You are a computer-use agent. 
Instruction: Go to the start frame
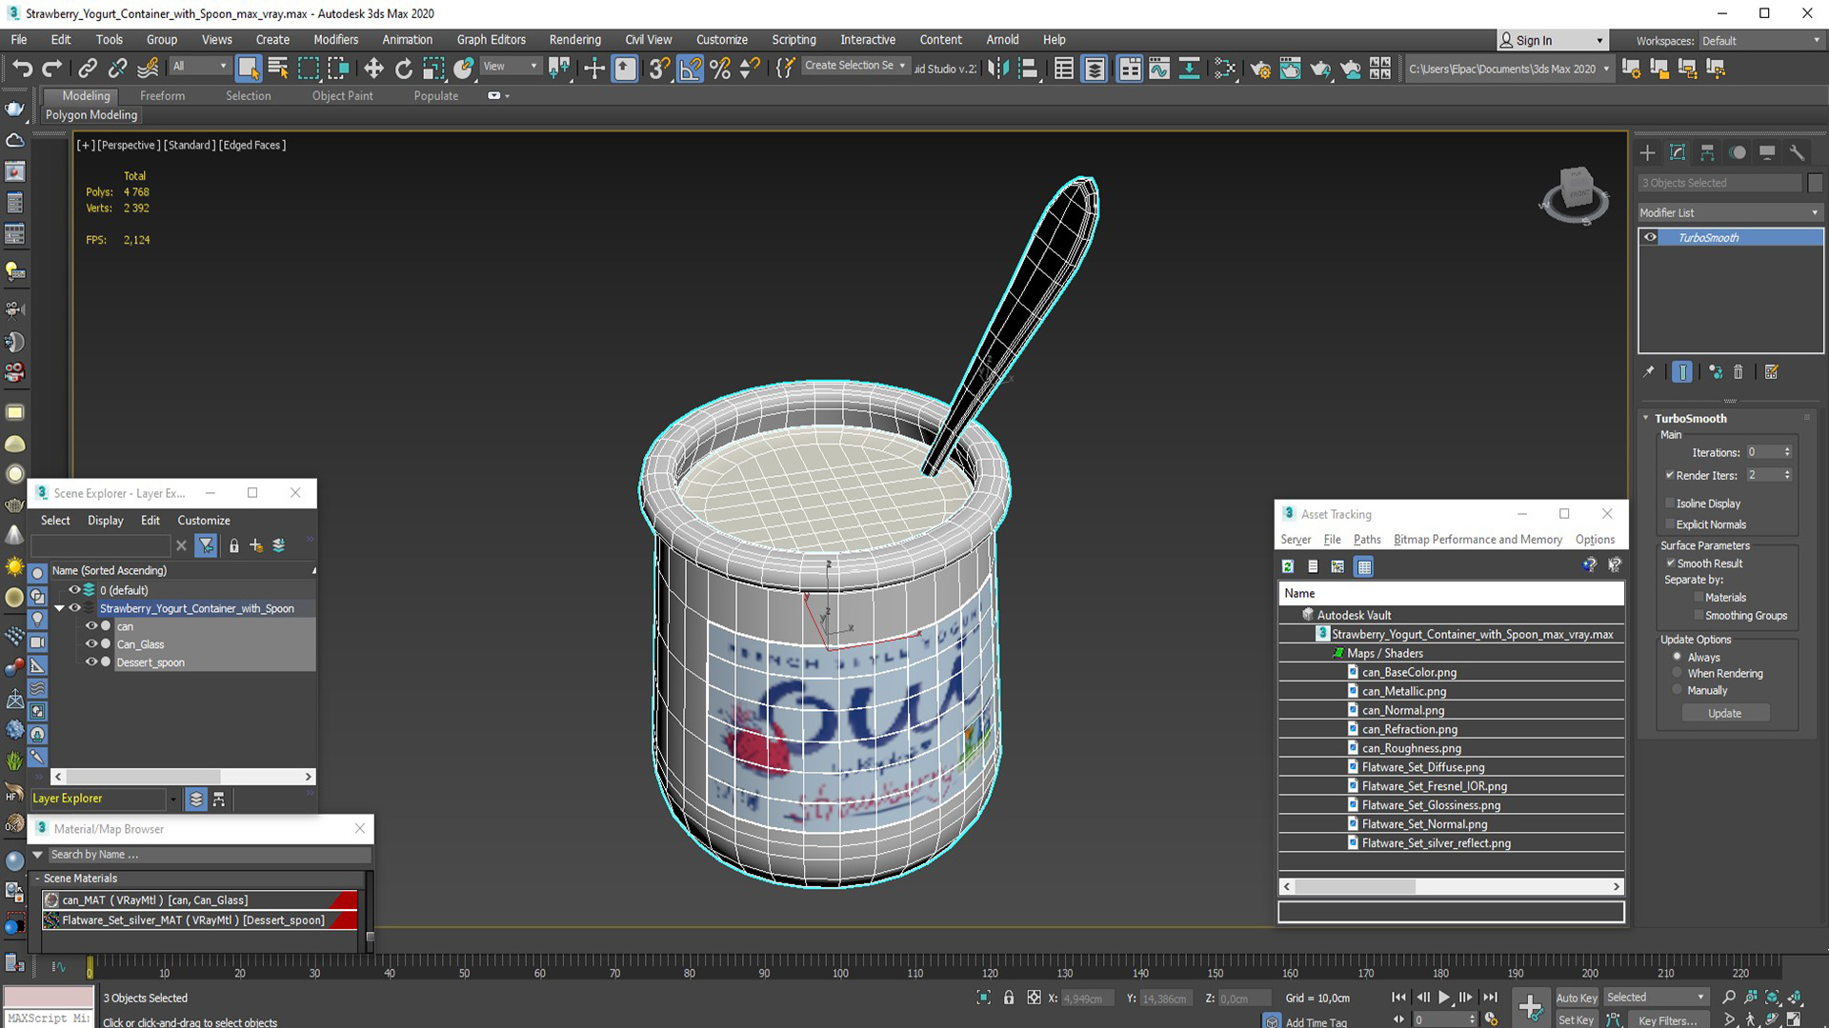pos(1397,997)
